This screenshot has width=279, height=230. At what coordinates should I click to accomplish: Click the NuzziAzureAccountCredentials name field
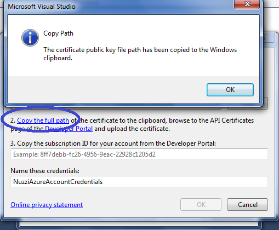point(139,182)
